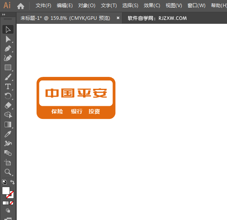Select the Zoom magnifier tool
Screen dimensions: 227x220
pos(8,172)
